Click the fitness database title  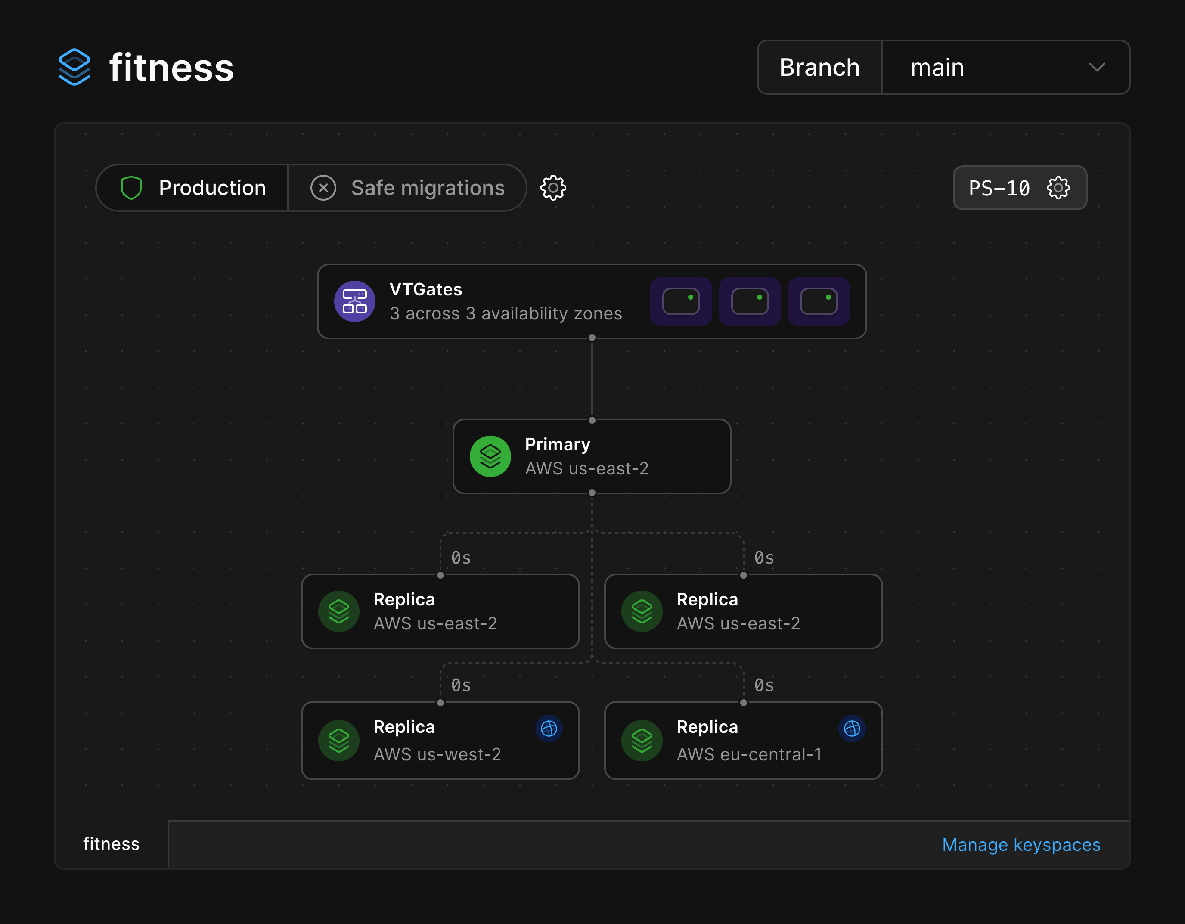(x=171, y=67)
